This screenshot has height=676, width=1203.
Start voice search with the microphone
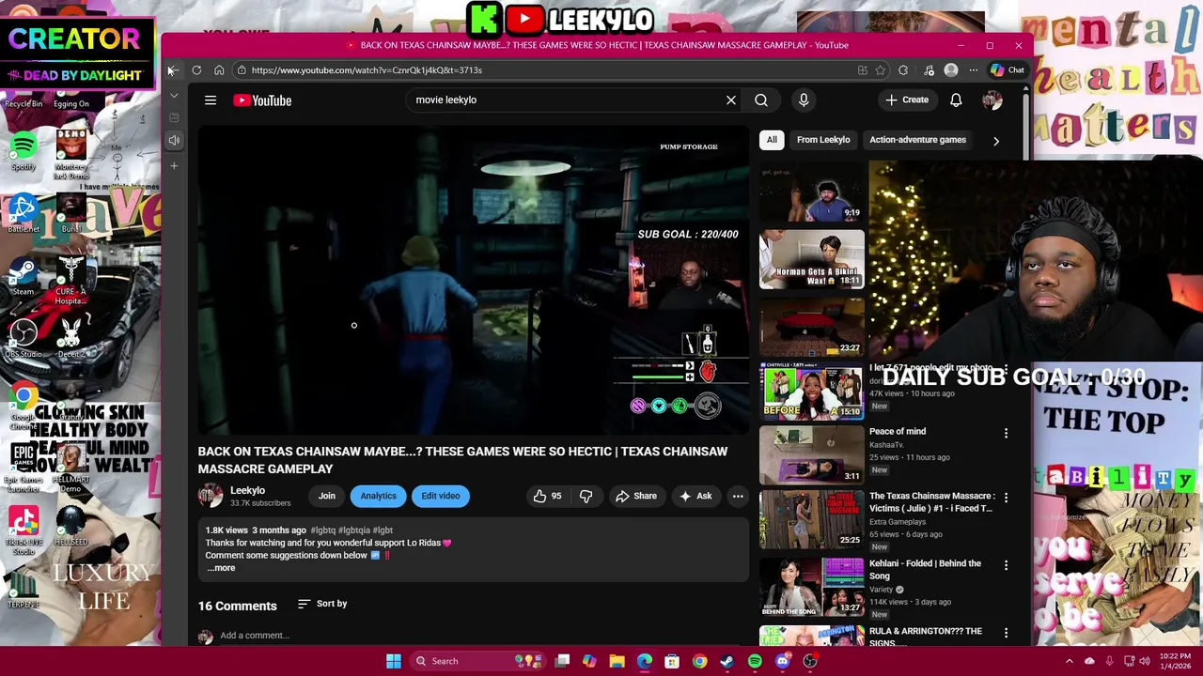(x=804, y=100)
